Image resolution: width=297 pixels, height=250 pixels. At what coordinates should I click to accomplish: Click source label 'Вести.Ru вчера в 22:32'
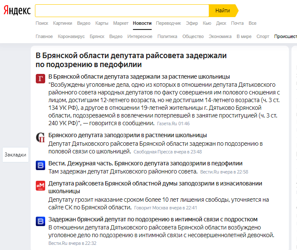coord(72,243)
